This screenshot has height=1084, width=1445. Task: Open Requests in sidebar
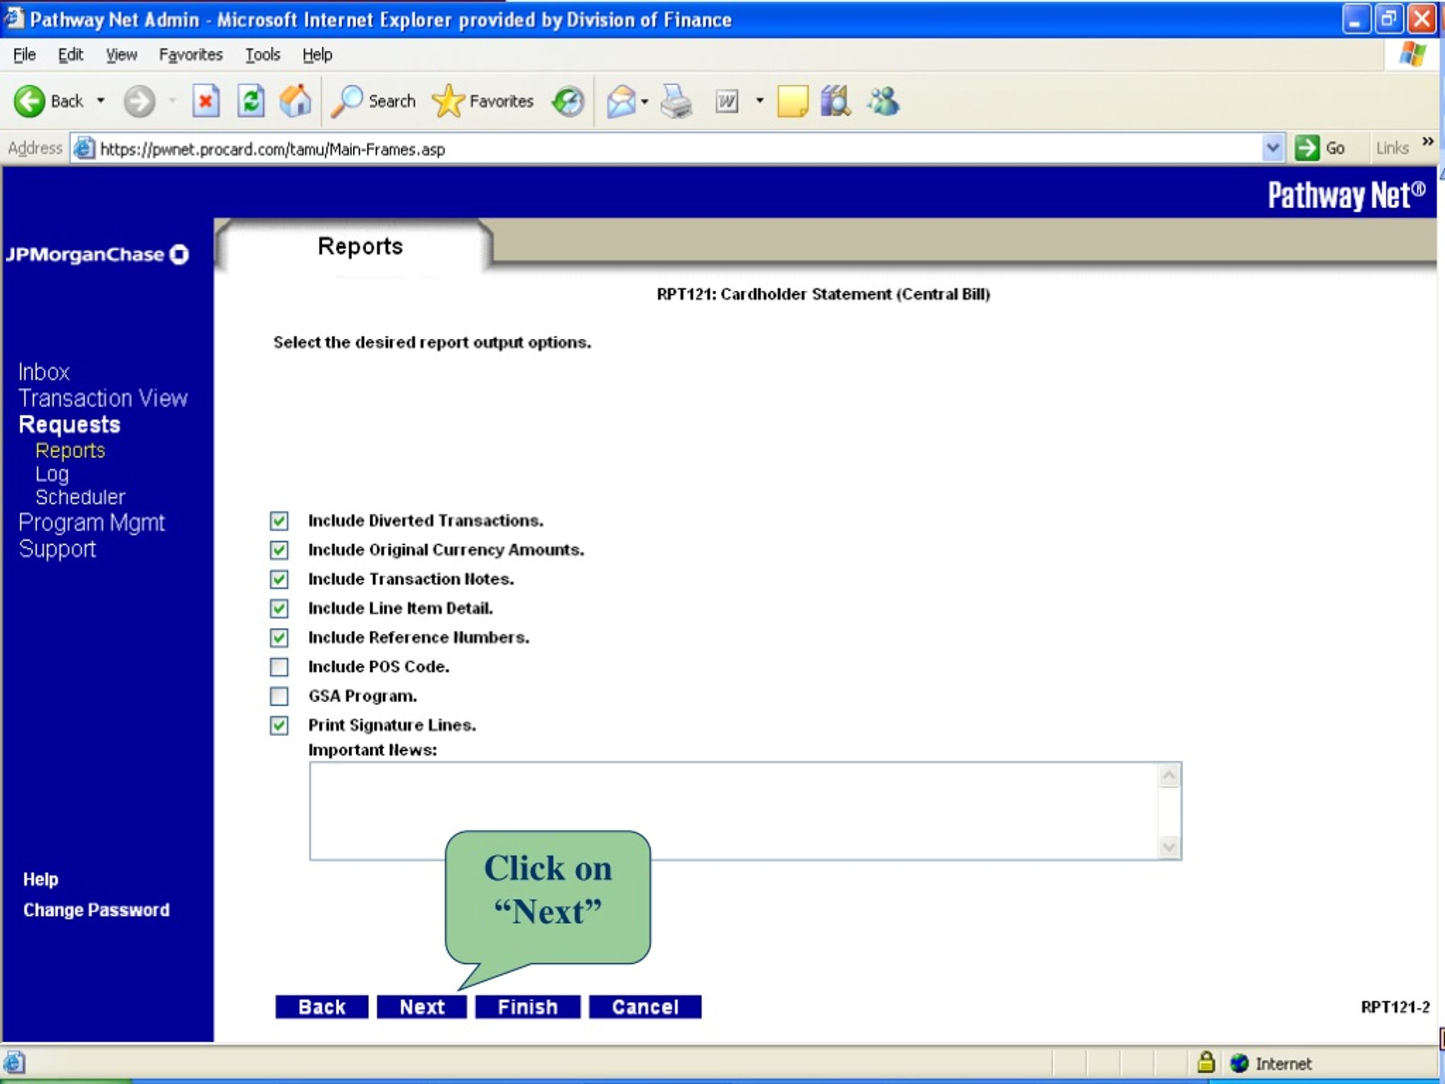point(69,425)
